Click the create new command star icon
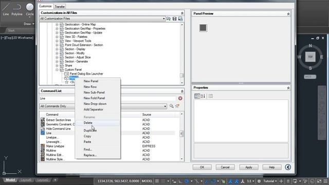The width and height of the screenshot is (329, 185). 177,106
